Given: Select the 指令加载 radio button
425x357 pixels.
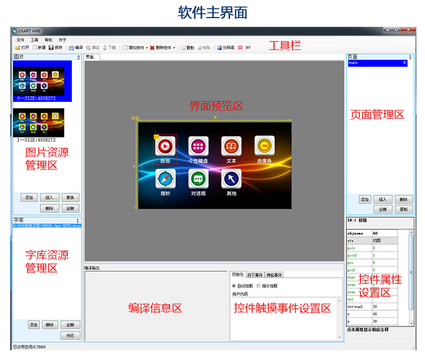Looking at the screenshot, I should pos(258,286).
